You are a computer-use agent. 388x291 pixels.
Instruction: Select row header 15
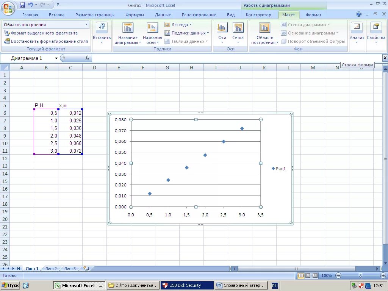5,181
